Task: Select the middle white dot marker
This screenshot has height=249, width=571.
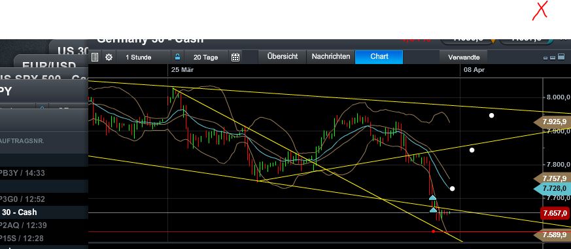Action: pos(472,150)
